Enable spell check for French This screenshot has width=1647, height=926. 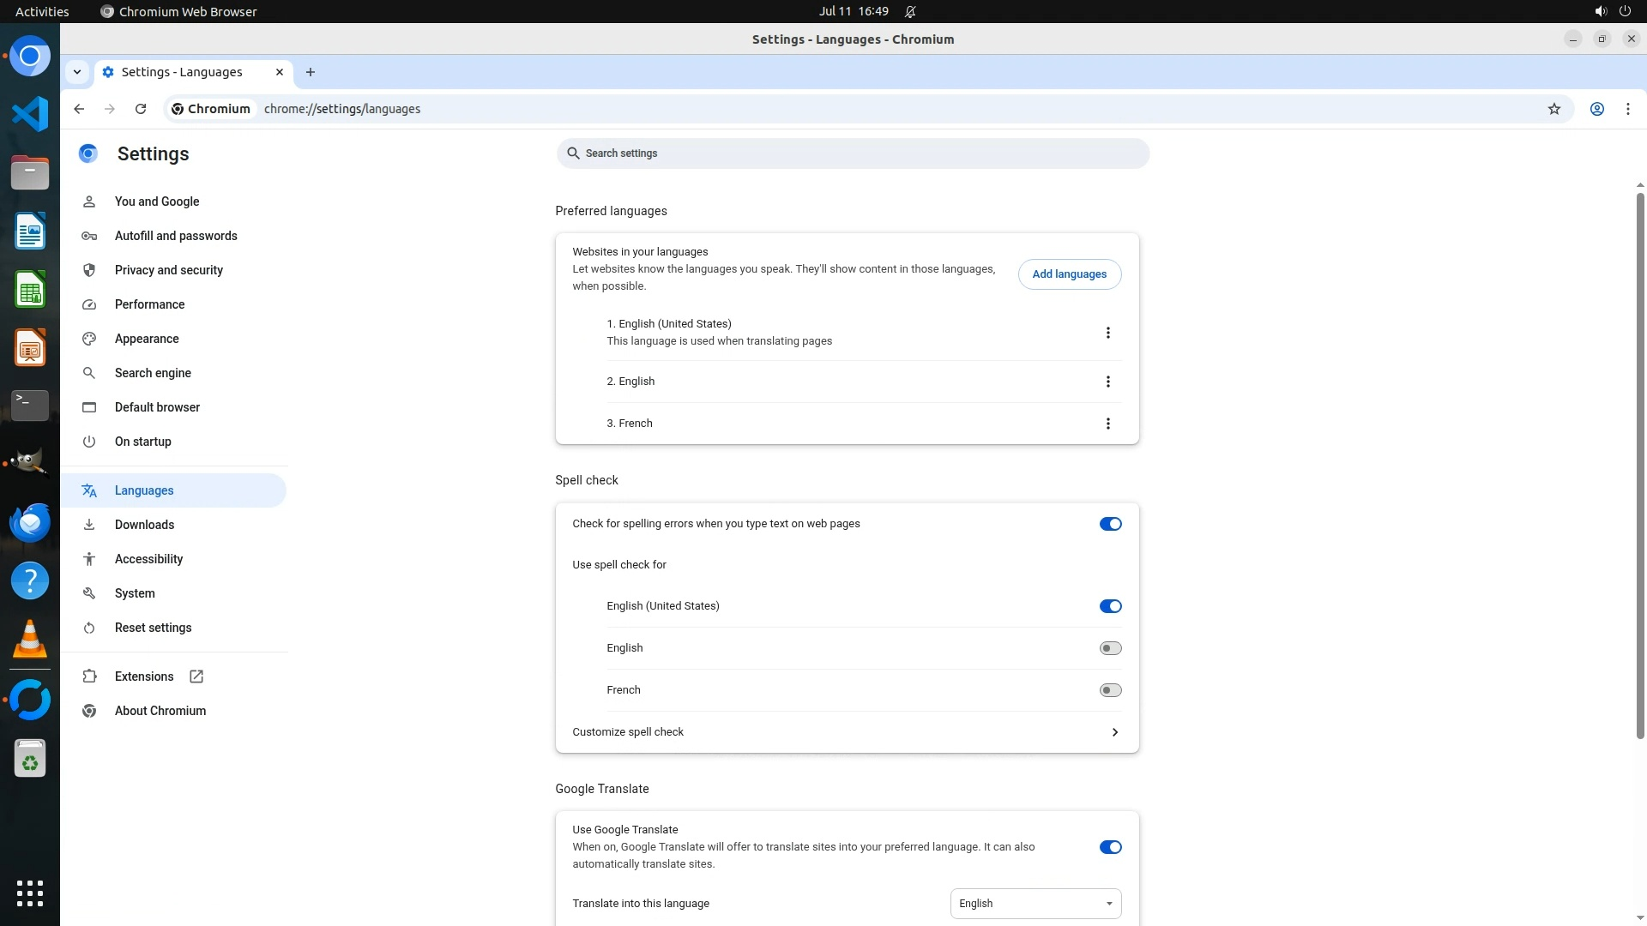1110,690
